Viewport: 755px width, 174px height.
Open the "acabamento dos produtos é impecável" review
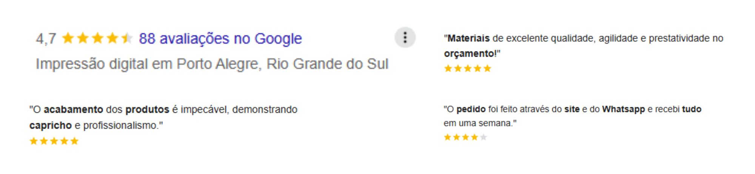(x=163, y=110)
